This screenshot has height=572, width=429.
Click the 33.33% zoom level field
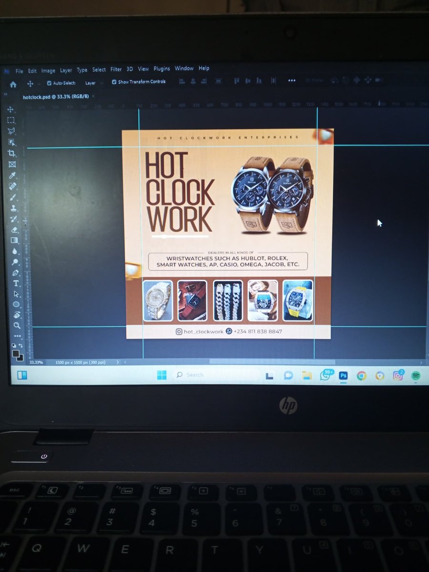[36, 363]
